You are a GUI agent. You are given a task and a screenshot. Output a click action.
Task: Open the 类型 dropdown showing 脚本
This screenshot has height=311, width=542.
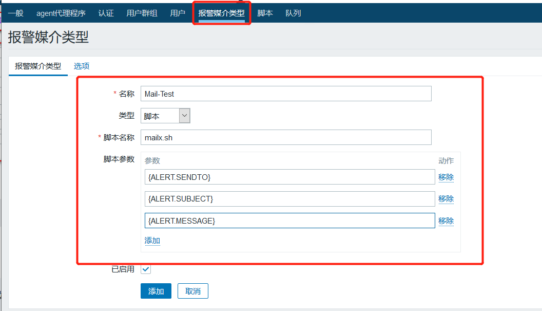[x=165, y=116]
